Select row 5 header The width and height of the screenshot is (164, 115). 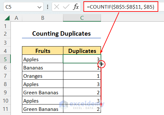point(5,59)
